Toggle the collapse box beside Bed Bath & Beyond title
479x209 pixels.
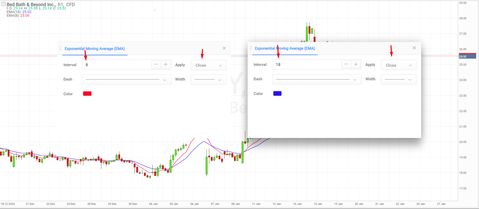click(4, 4)
